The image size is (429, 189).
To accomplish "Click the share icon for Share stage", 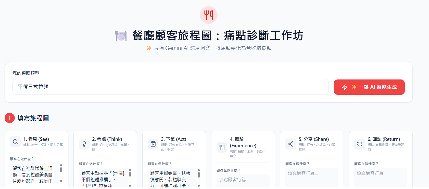I will coord(291,144).
